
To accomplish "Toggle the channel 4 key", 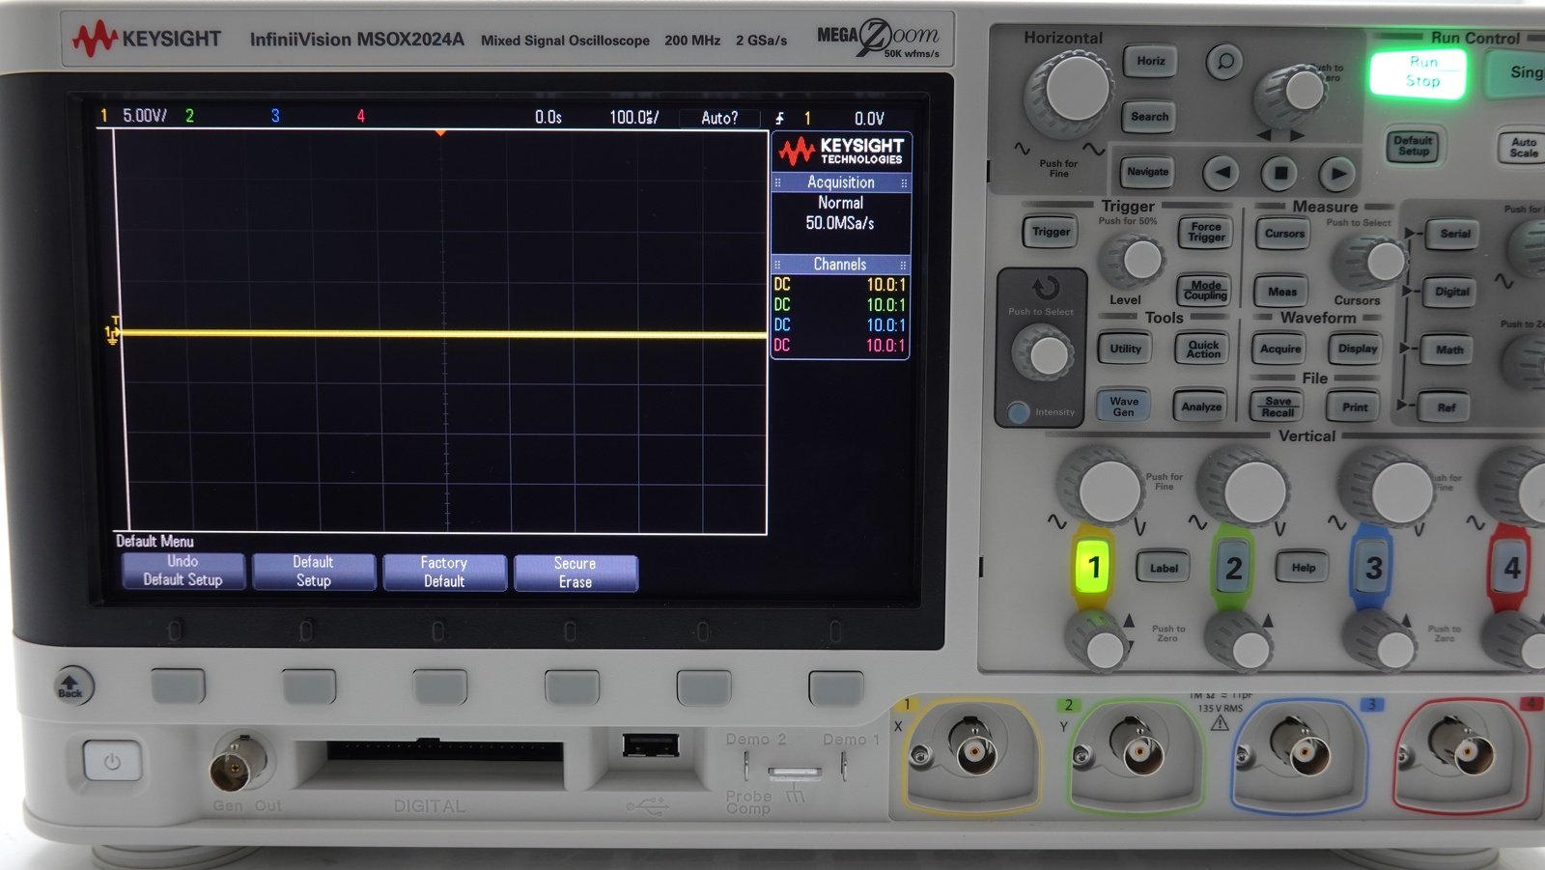I will coord(1511,568).
